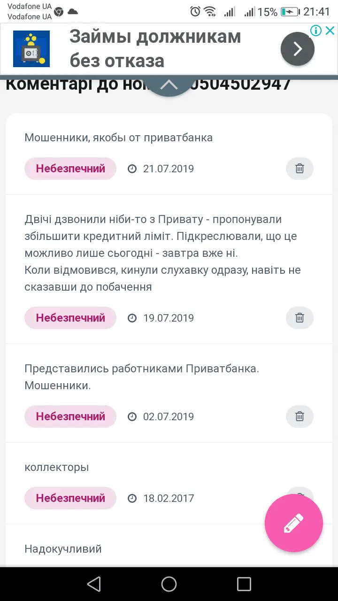The image size is (338, 601).
Task: Open the ad info icon
Action: [316, 31]
